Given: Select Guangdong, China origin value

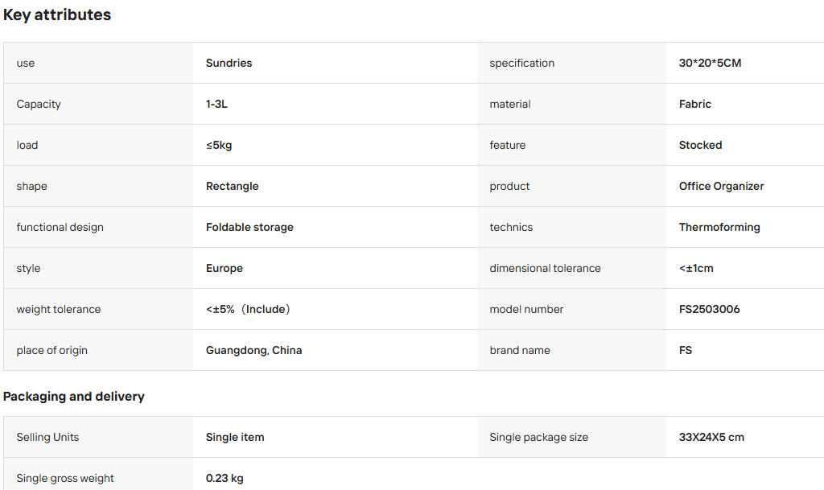Looking at the screenshot, I should (253, 350).
